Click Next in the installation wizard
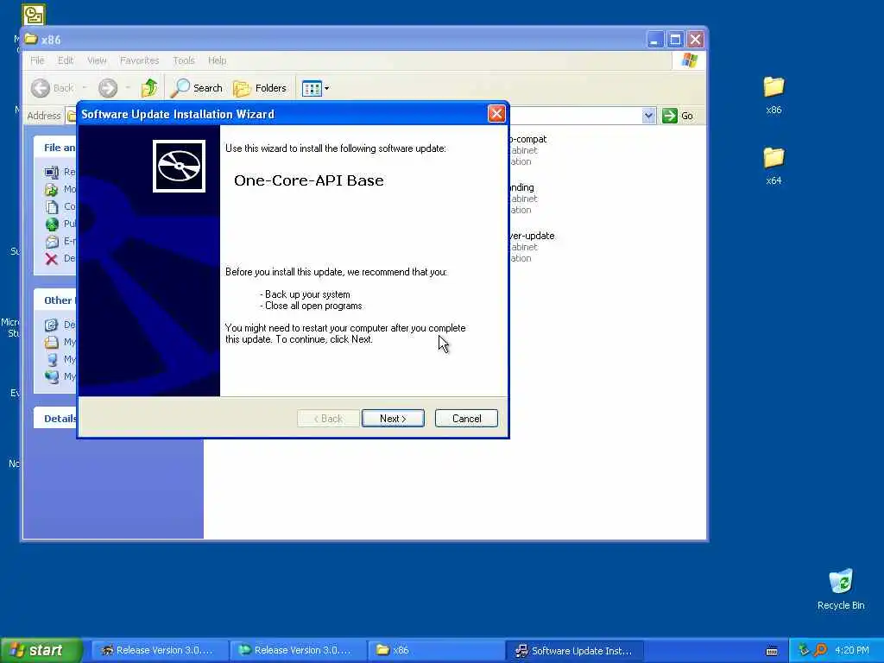 (x=393, y=419)
